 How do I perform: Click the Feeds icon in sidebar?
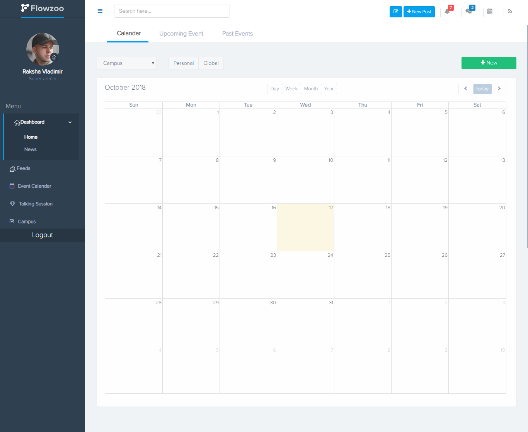(x=12, y=169)
